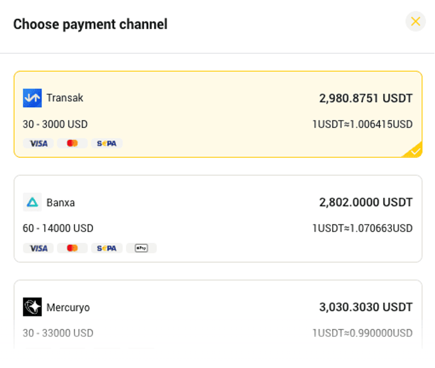Click the SEPA badge in the Banxa card
This screenshot has width=435, height=368.
coord(107,248)
